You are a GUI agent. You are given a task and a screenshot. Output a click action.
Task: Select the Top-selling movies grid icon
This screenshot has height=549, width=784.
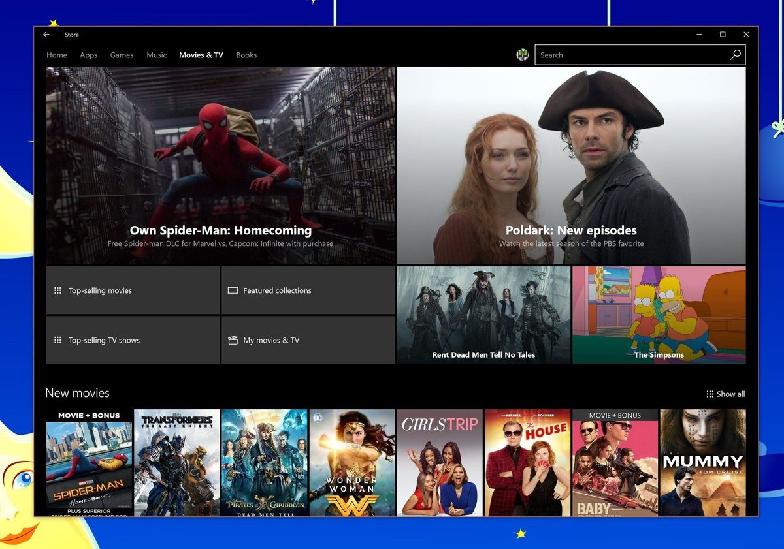[58, 290]
